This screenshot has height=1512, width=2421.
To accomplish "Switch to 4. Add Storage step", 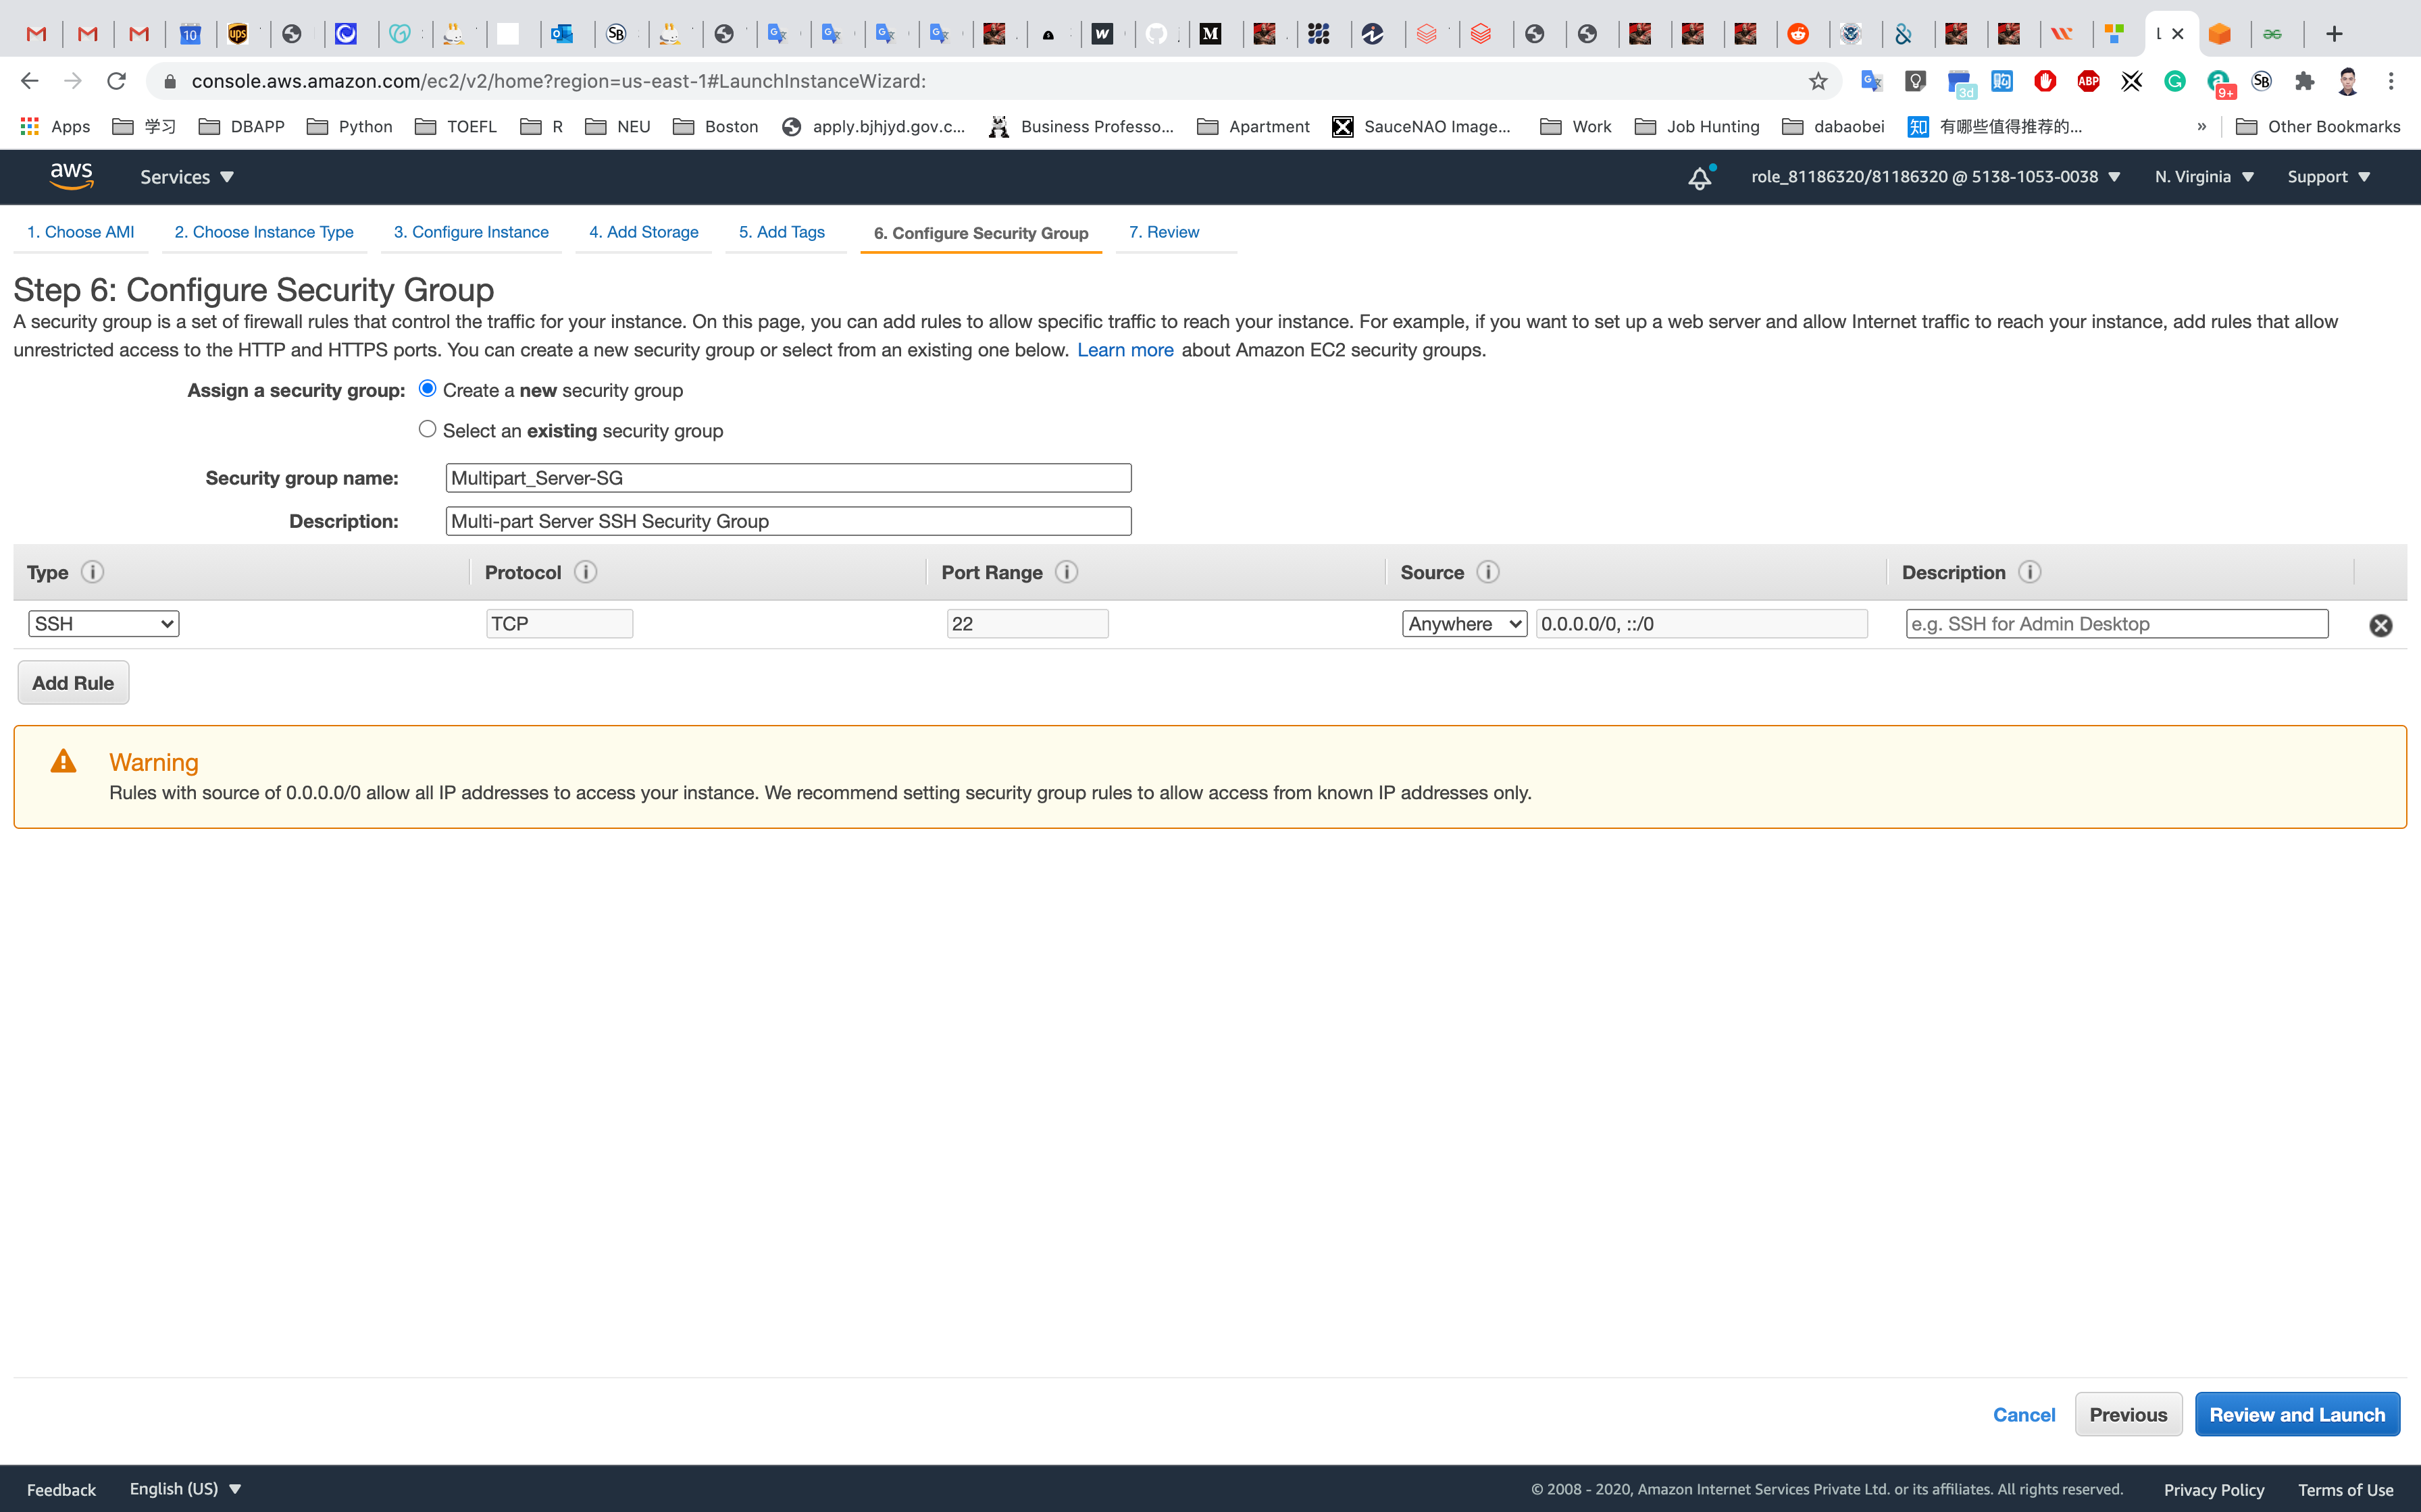I will pos(643,232).
